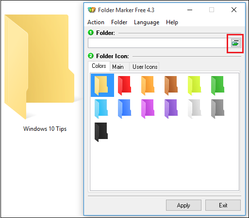Click the Exit button
Screen dimensions: 249x218
[223, 205]
